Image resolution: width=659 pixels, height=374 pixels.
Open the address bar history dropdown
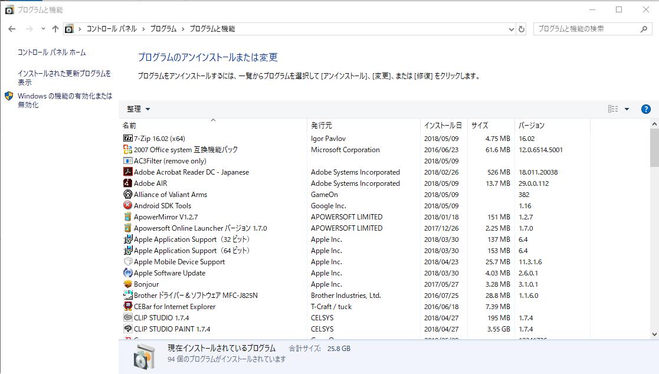click(511, 29)
